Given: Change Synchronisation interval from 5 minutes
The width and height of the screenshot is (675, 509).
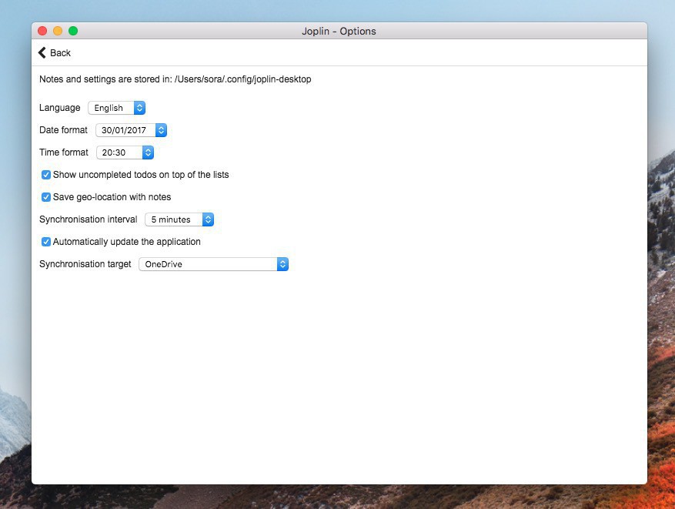Looking at the screenshot, I should pyautogui.click(x=179, y=219).
